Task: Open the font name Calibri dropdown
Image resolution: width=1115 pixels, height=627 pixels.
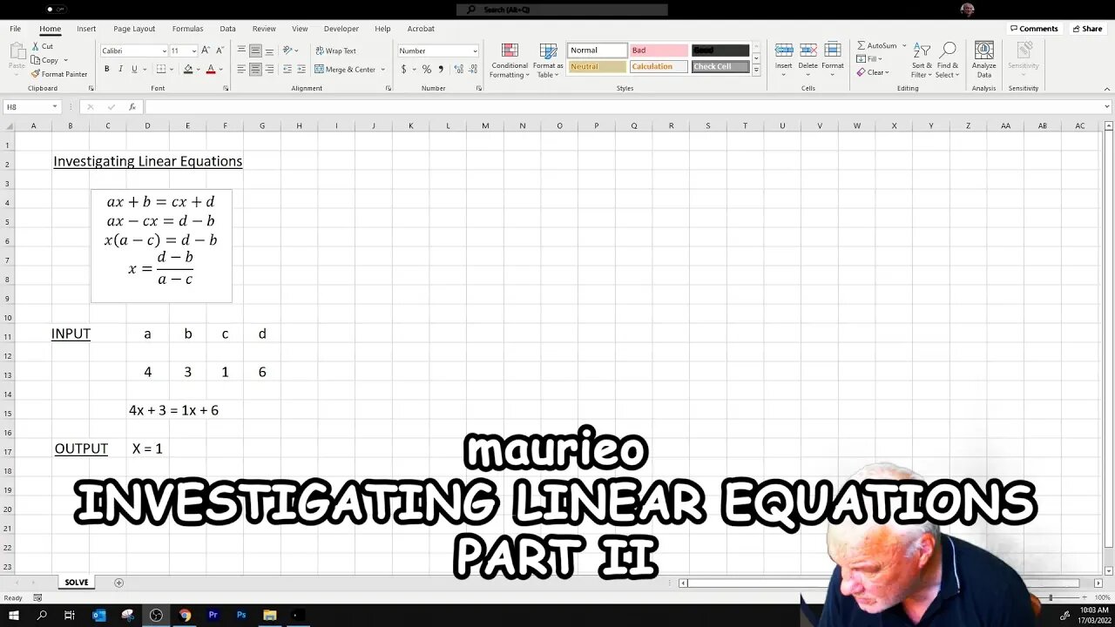Action: pos(164,51)
